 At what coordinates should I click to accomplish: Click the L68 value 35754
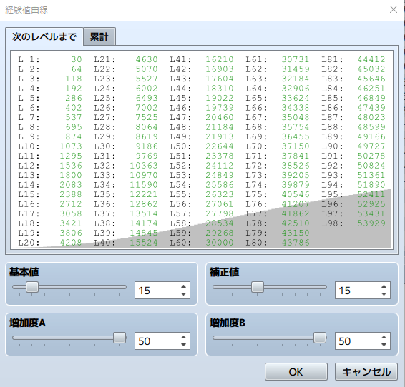coord(296,127)
